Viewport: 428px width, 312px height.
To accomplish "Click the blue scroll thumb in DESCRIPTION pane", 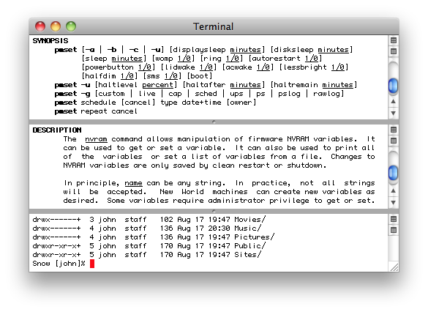I will pos(393,173).
